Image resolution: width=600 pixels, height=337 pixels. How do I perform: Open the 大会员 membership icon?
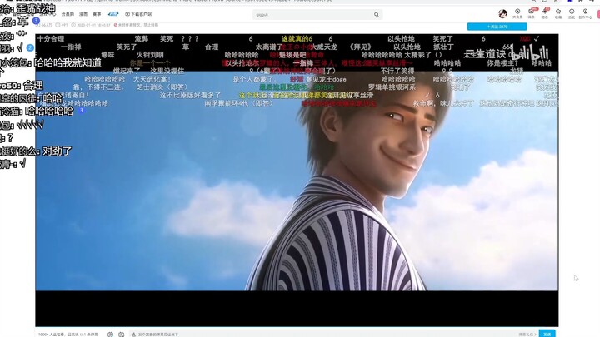[517, 14]
